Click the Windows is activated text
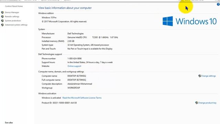 click(x=51, y=98)
